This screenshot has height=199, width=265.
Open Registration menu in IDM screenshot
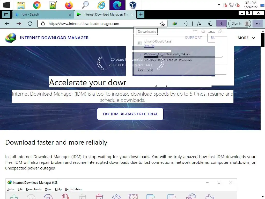tap(73, 189)
